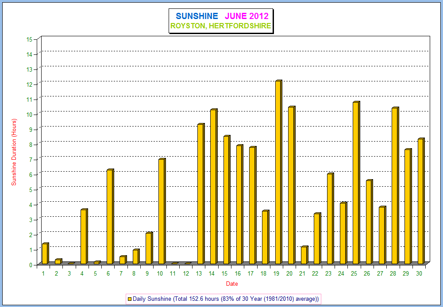Select the bar for date 15
443x307 pixels.
click(x=227, y=200)
